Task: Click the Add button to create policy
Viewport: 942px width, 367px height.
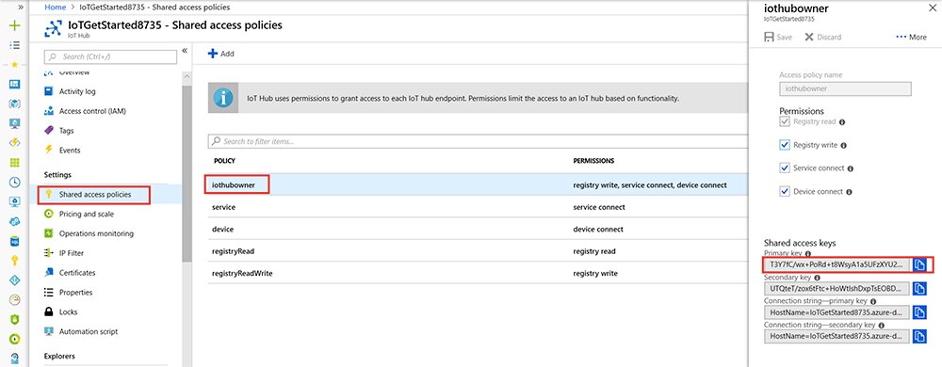Action: (x=221, y=54)
